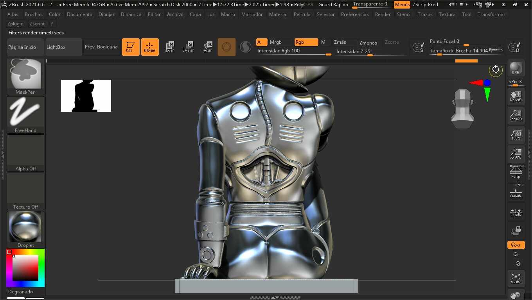Click the brush S symmetry dial icon
The width and height of the screenshot is (532, 300).
419,47
